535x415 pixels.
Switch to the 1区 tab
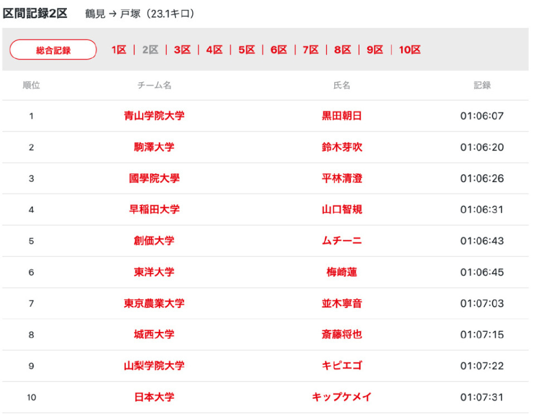[x=119, y=50]
